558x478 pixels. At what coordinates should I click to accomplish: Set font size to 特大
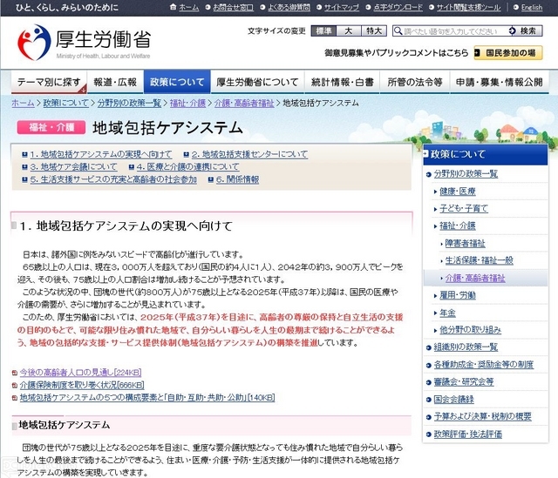click(x=374, y=30)
